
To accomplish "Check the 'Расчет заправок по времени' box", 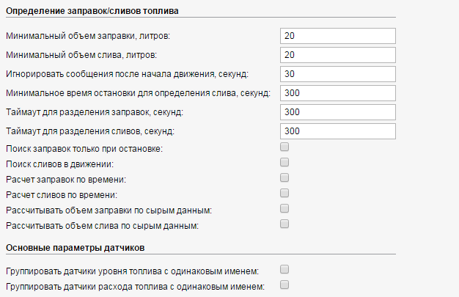I will 284,177.
